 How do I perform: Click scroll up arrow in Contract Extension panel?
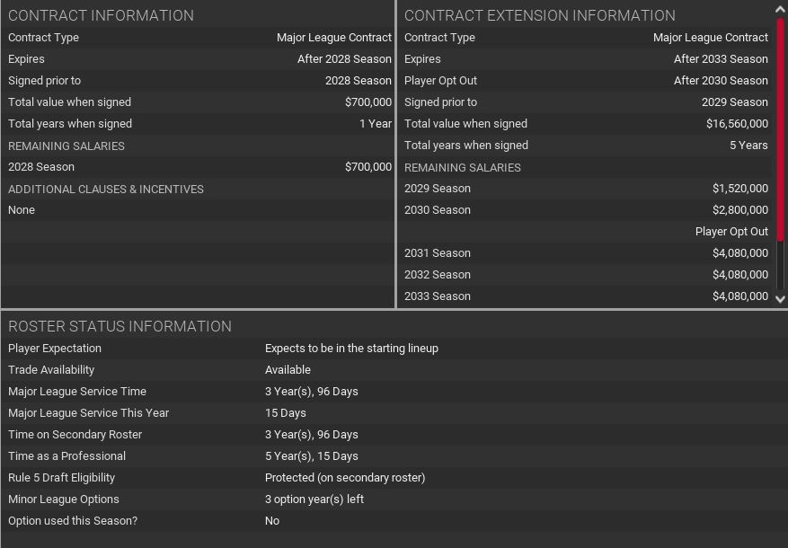click(x=780, y=9)
